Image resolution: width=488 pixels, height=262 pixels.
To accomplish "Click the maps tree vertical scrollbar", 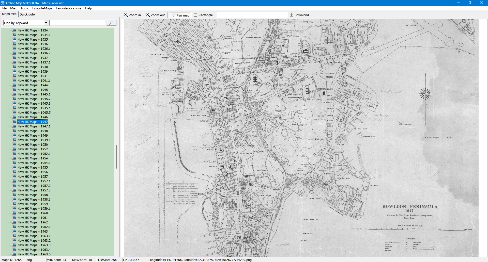I will coord(116,157).
